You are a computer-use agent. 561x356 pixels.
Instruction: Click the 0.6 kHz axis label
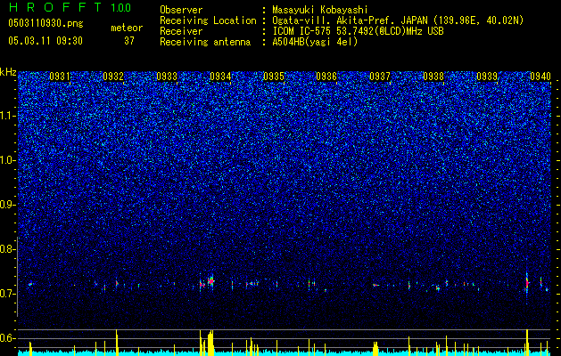click(8, 338)
